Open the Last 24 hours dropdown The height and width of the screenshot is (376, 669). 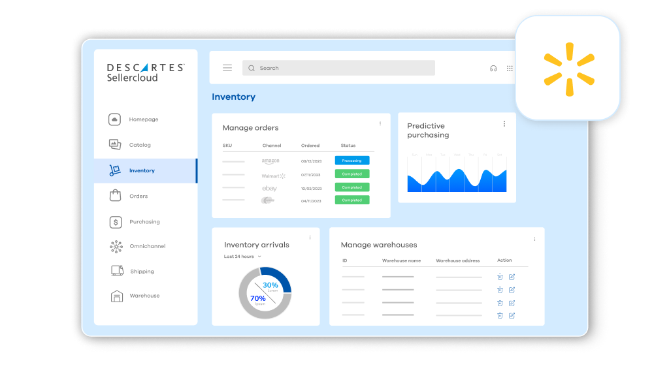243,256
